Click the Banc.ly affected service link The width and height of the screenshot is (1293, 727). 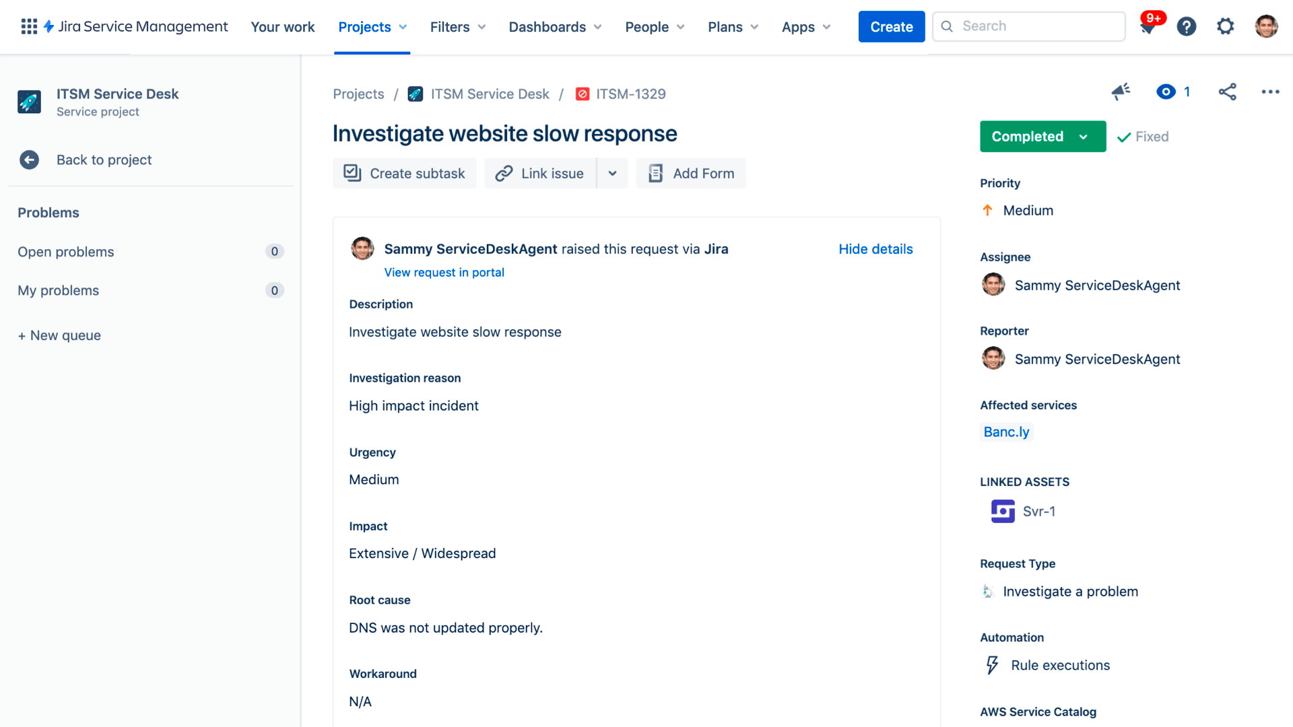(1006, 431)
